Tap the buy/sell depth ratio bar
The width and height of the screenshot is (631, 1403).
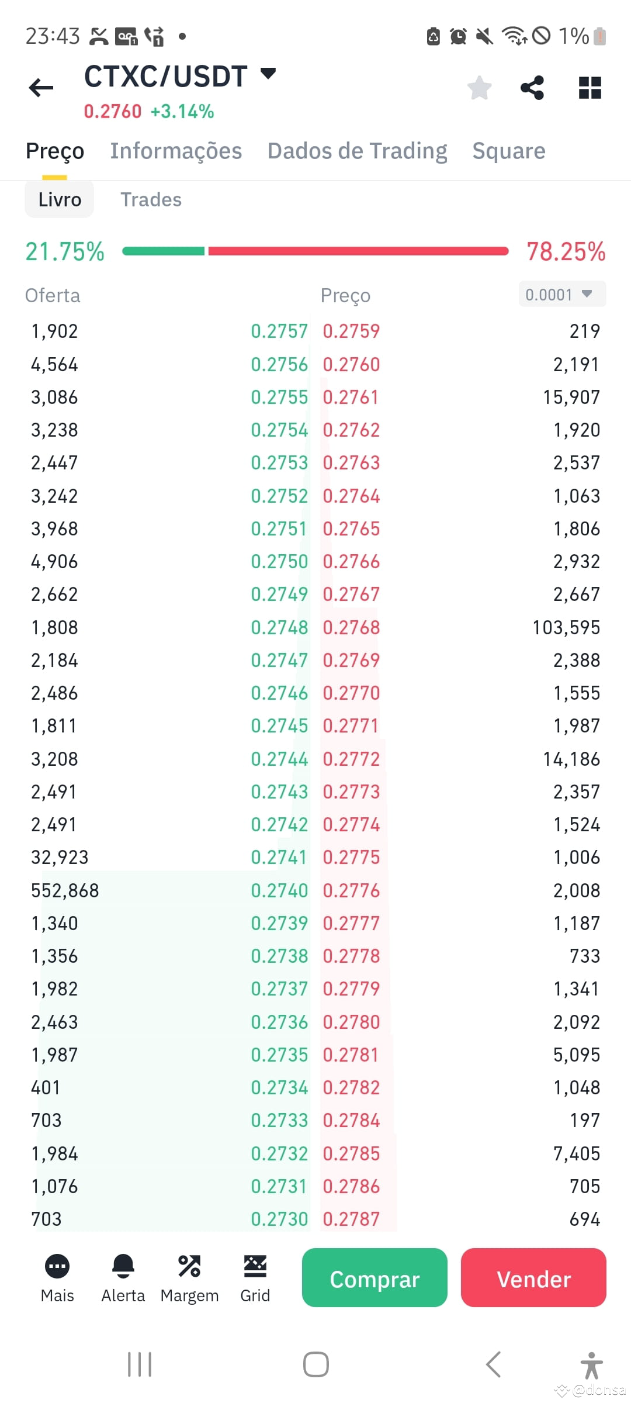click(x=315, y=251)
